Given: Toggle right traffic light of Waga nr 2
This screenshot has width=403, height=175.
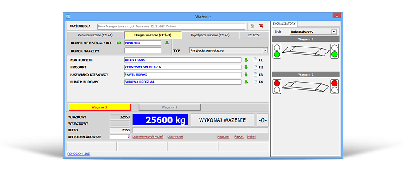Looking at the screenshot, I should coord(334,86).
